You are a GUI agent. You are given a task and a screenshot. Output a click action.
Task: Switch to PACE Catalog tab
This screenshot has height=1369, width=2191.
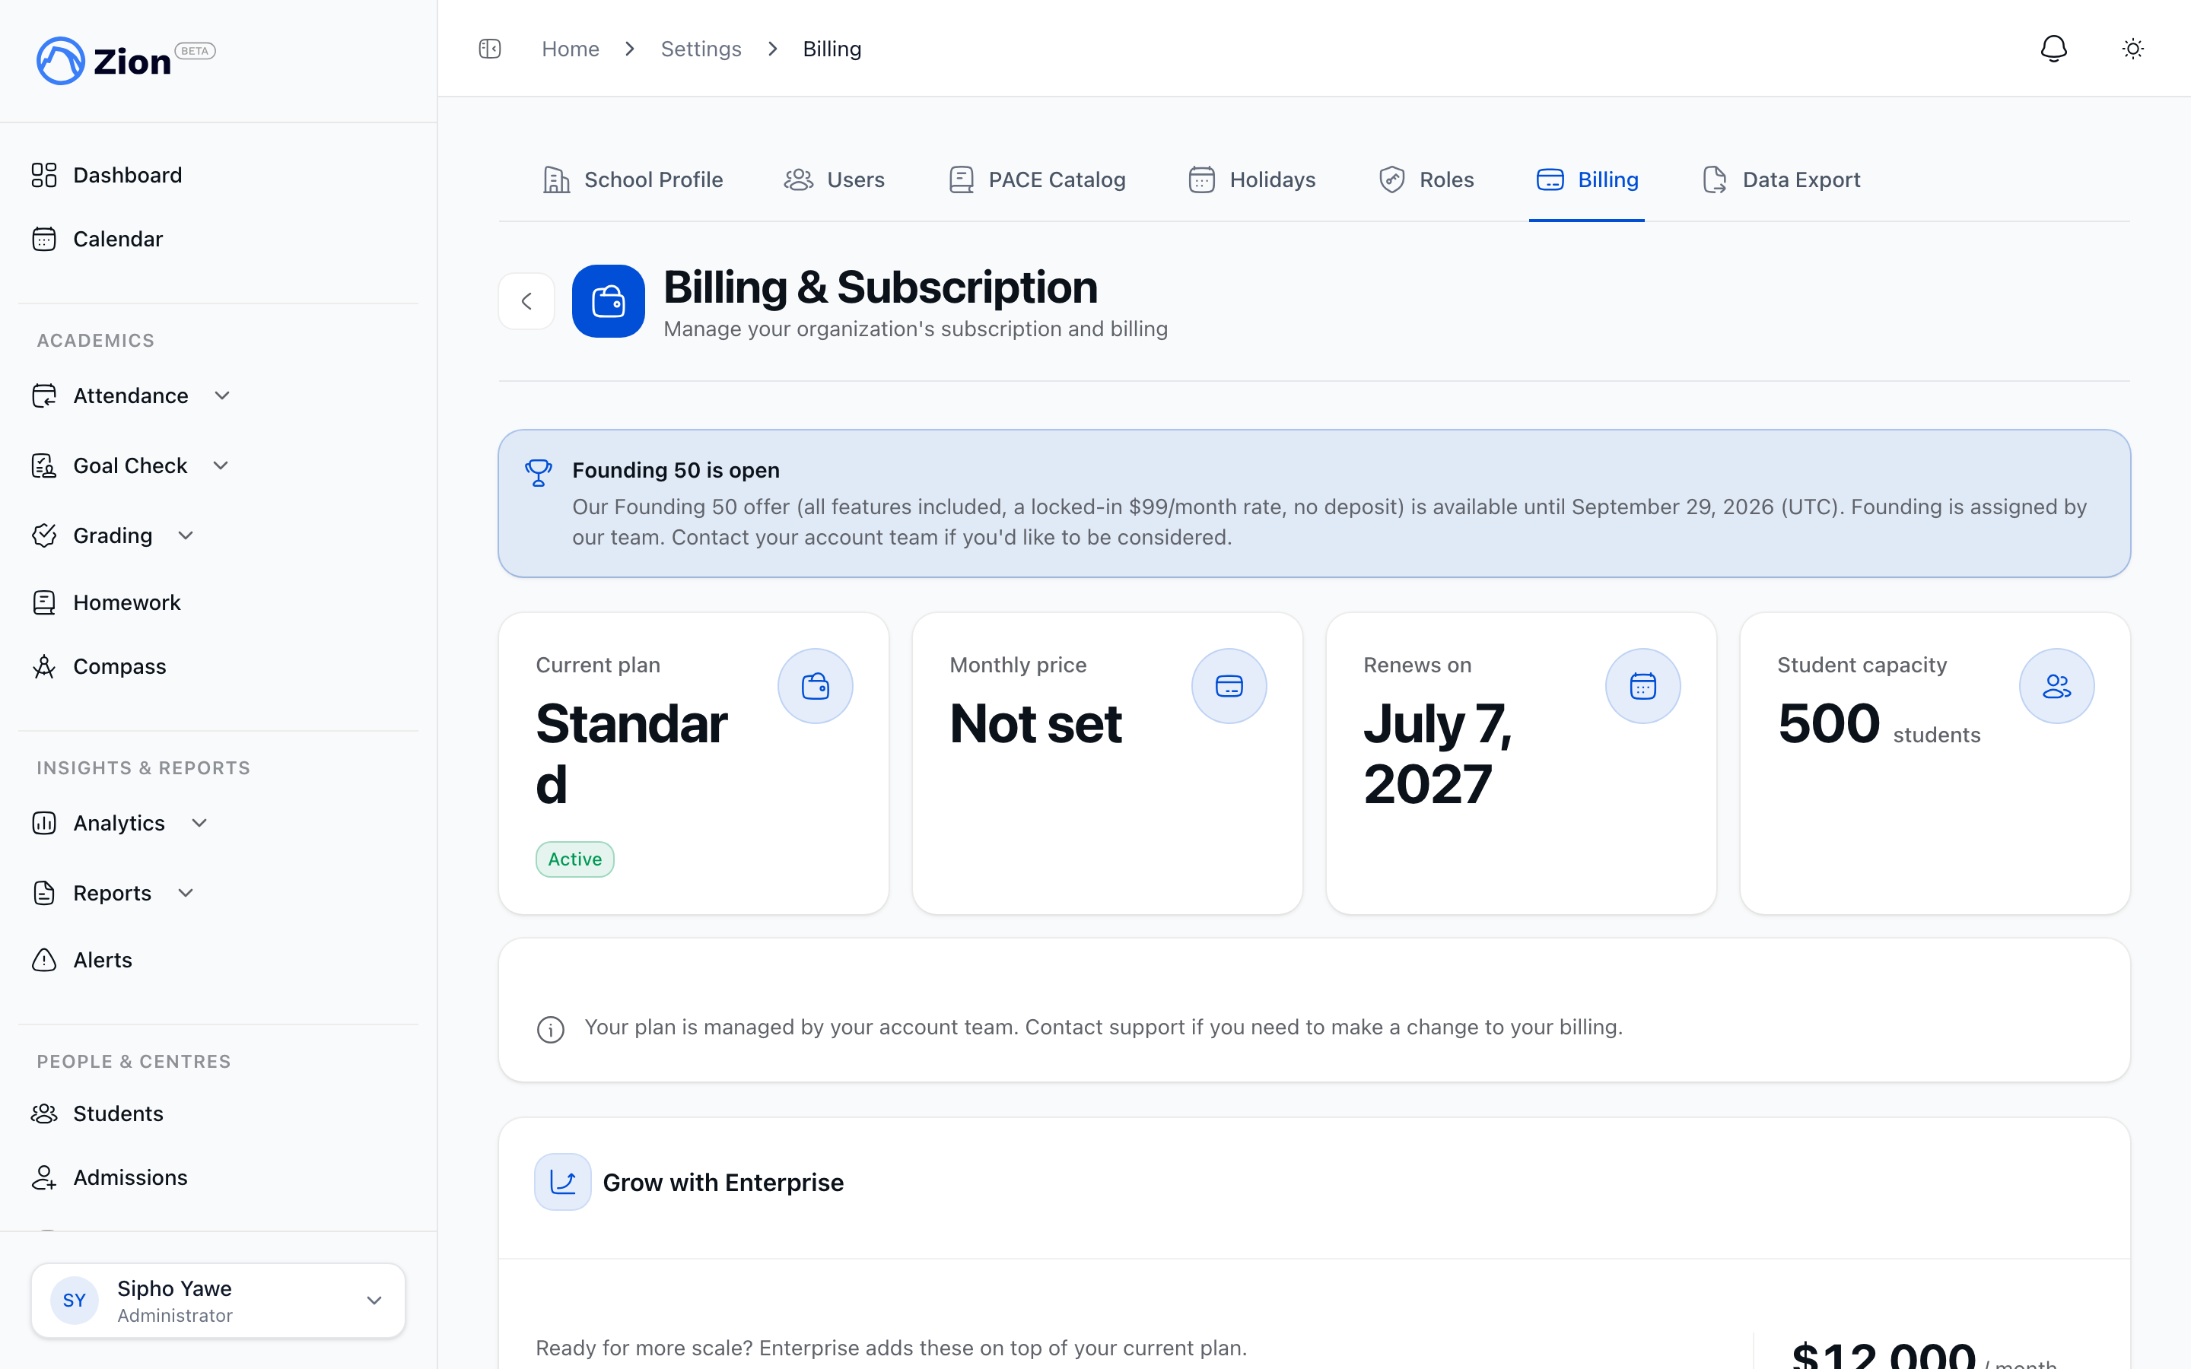click(x=1037, y=179)
